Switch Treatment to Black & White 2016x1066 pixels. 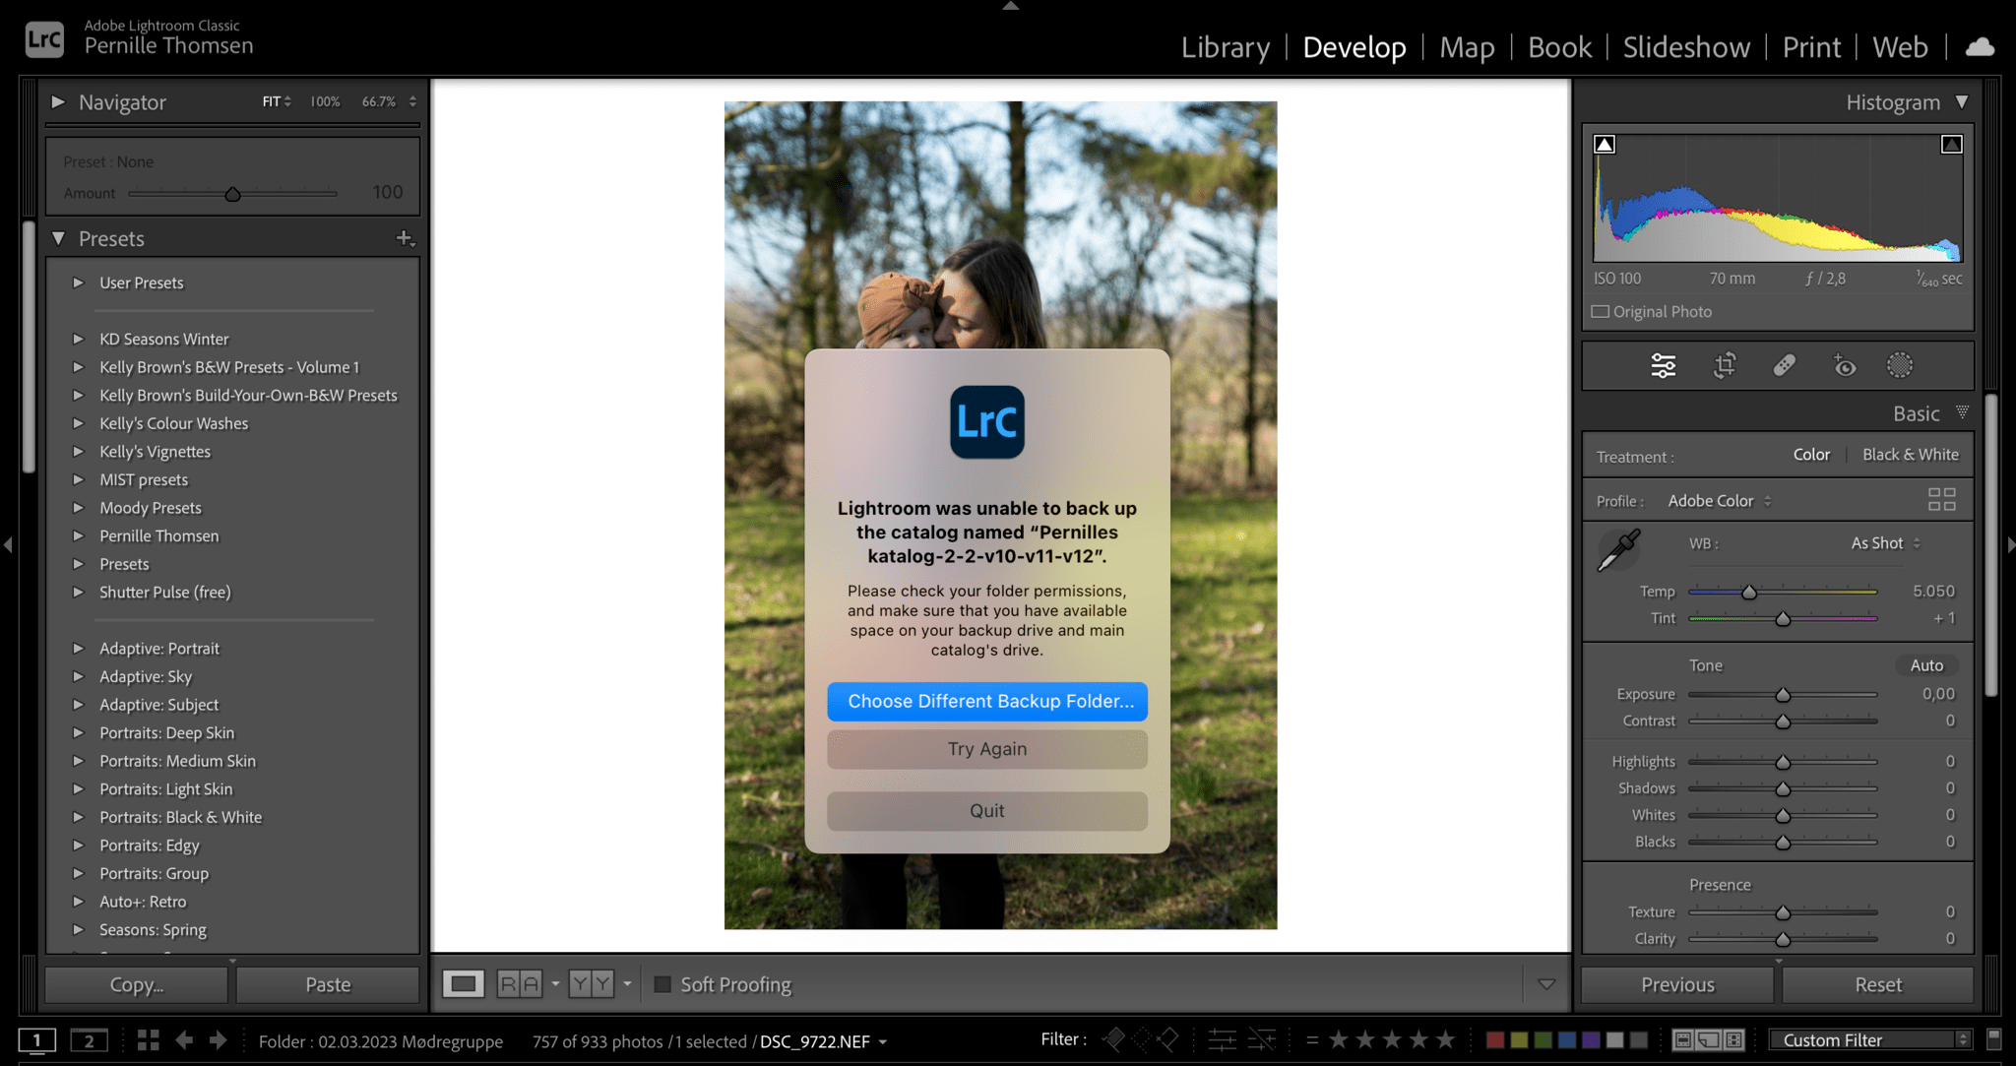pyautogui.click(x=1910, y=454)
